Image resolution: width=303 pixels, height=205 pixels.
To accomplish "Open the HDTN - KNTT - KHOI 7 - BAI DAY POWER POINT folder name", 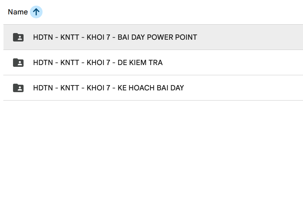I will [x=115, y=37].
